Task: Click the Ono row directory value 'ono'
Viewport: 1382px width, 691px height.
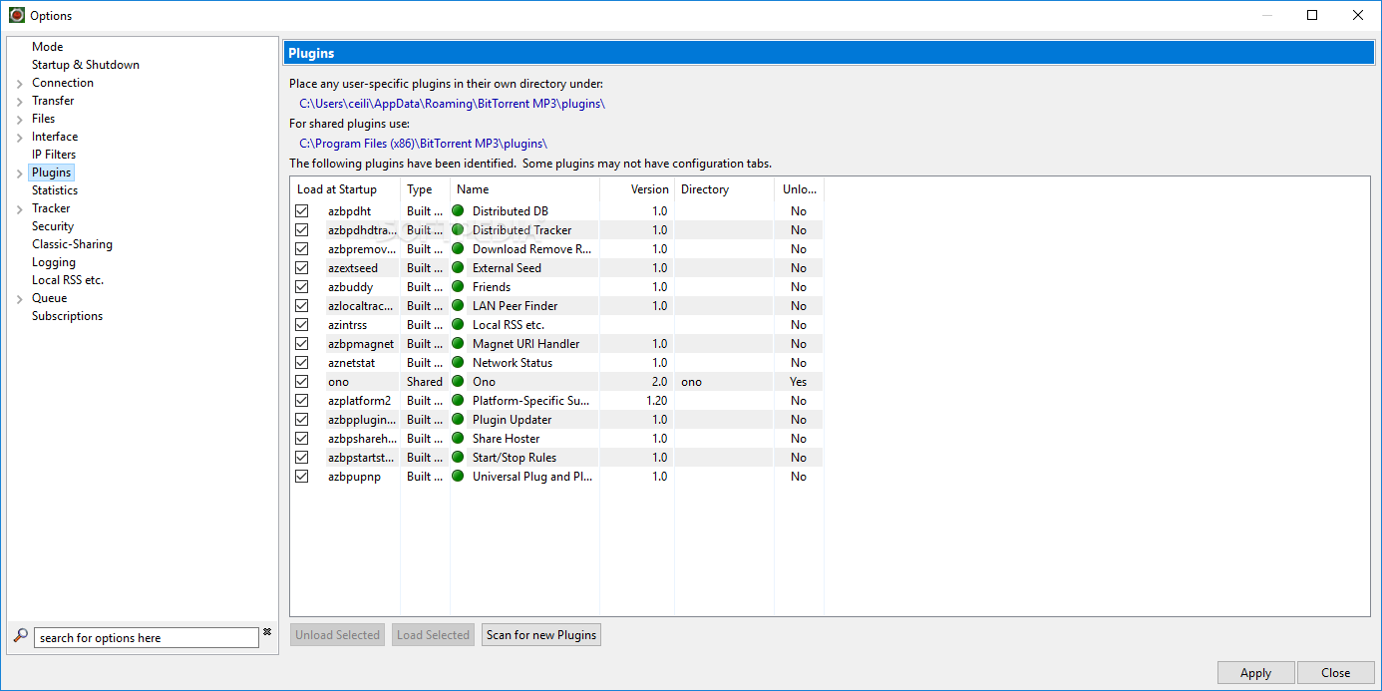Action: coord(691,382)
